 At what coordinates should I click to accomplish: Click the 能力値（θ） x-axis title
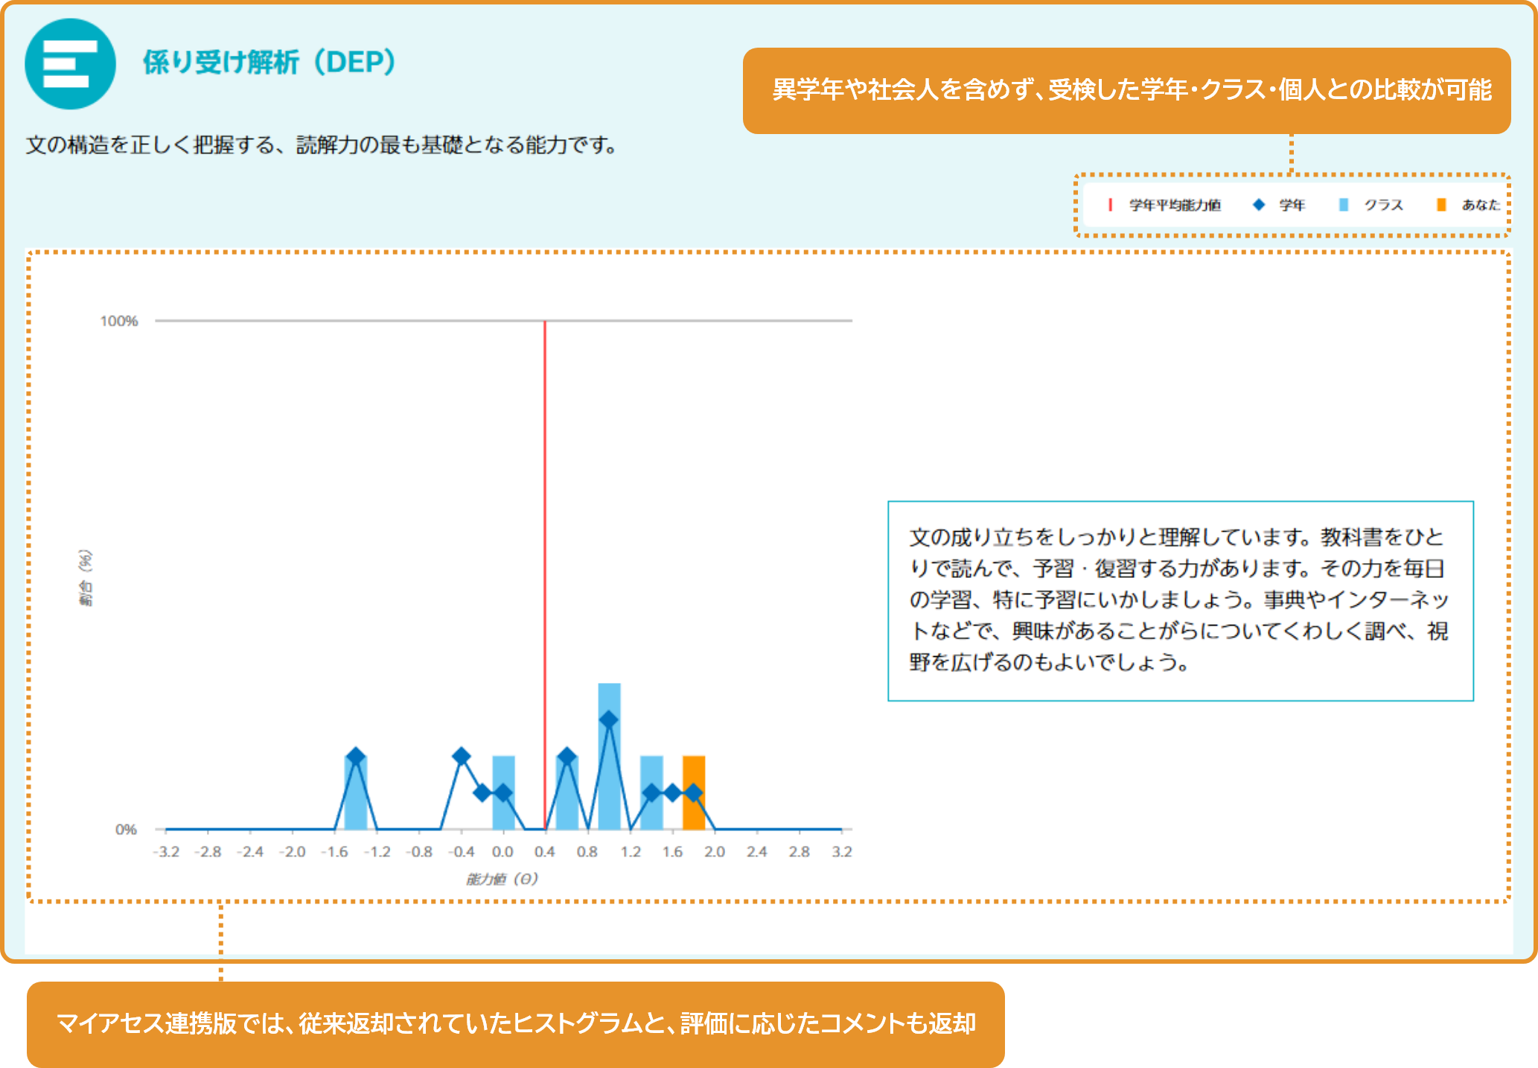pyautogui.click(x=502, y=880)
